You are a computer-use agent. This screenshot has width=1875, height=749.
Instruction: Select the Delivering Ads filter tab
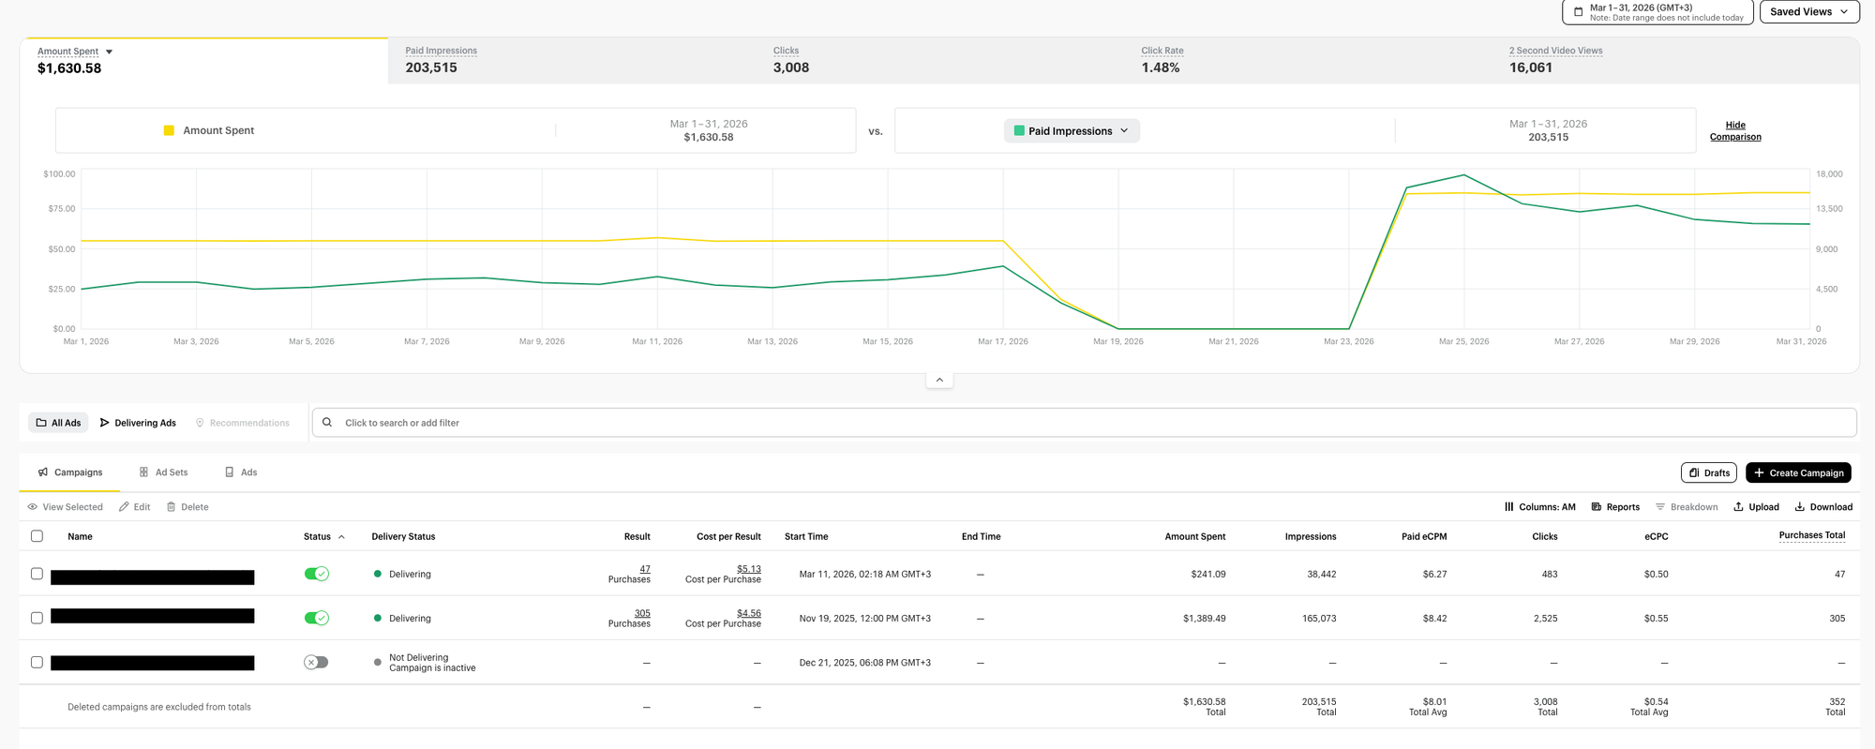[x=138, y=423]
